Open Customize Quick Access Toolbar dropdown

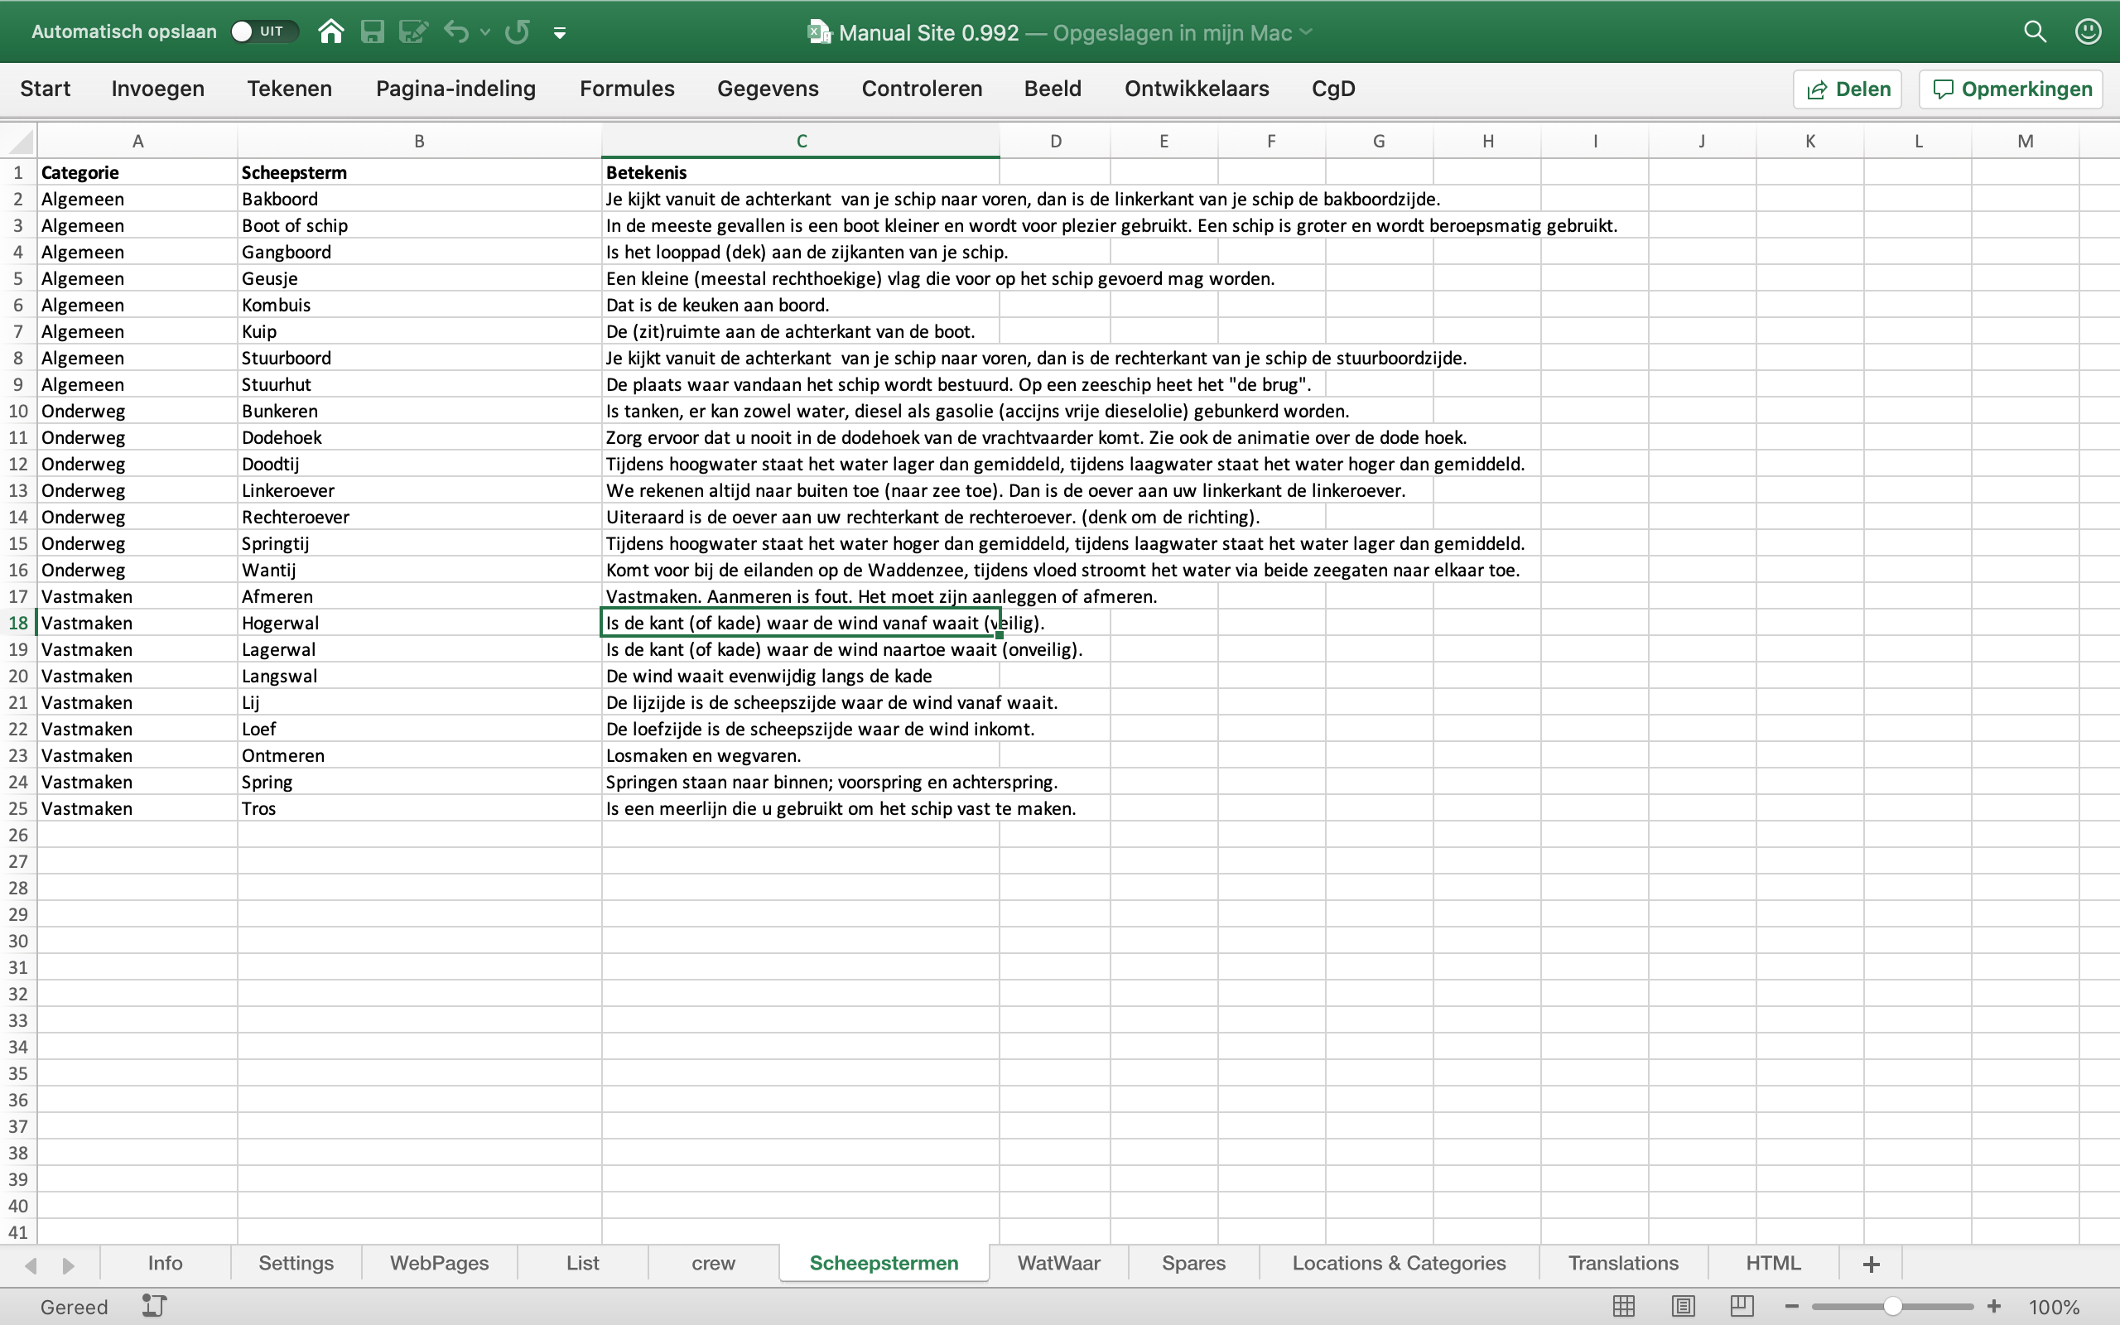(560, 33)
